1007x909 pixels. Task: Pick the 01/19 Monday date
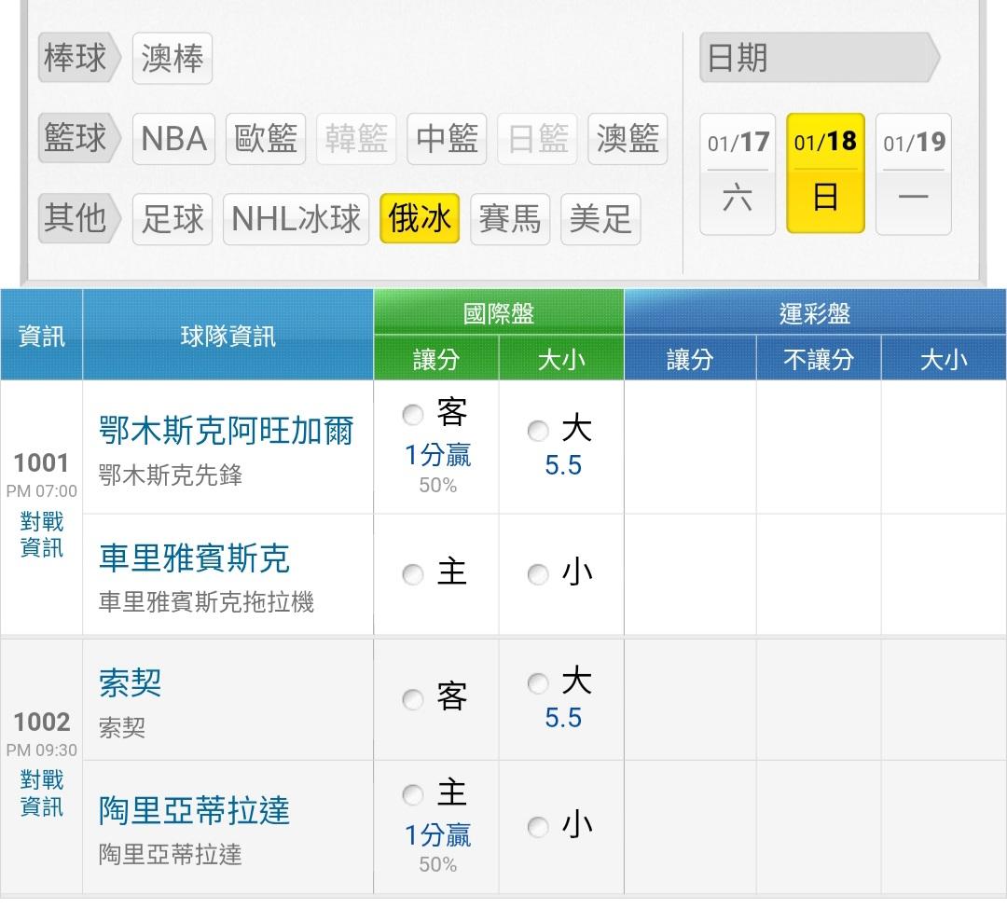914,173
